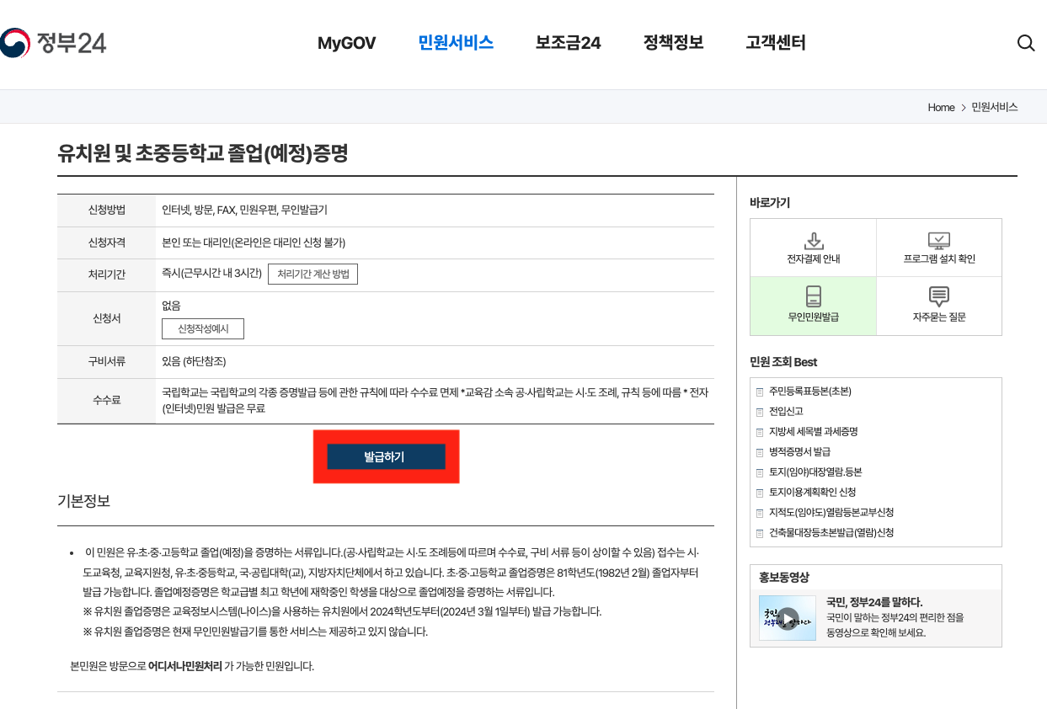Screen dimensions: 1047x709
Task: Click the 발급하기 button
Action: [386, 456]
